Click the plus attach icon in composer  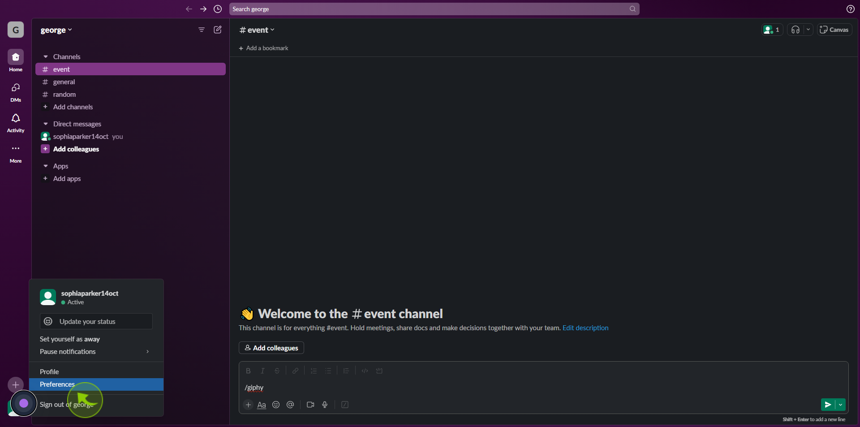click(x=248, y=405)
